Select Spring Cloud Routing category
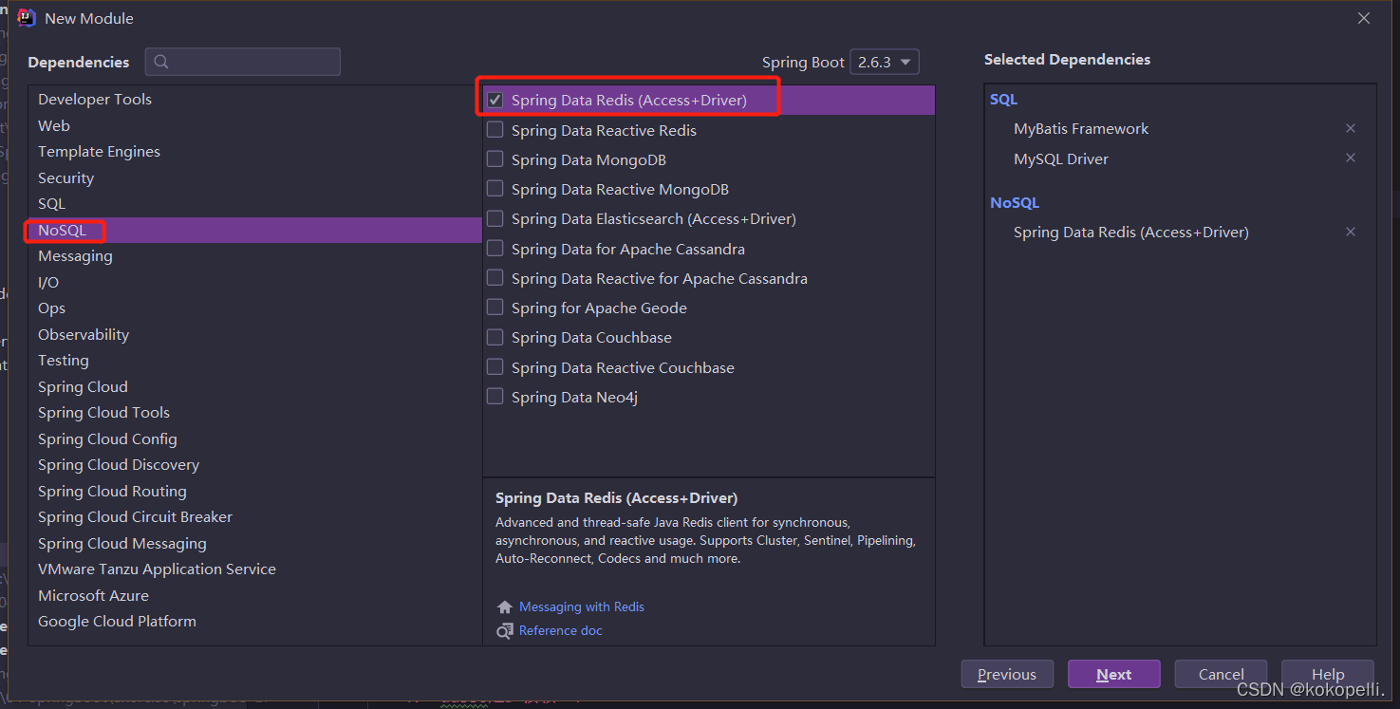 [x=255, y=491]
